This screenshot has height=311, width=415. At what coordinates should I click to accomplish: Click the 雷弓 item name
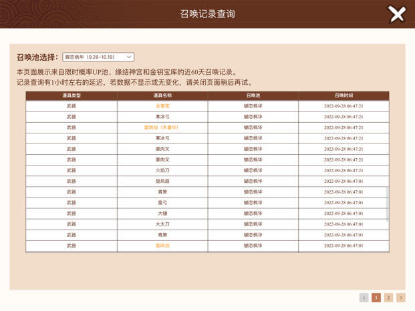click(162, 202)
